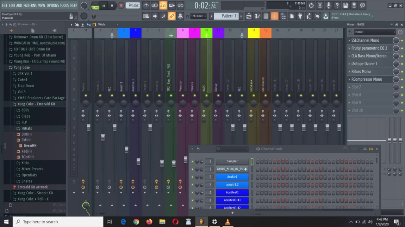Open channel rack All filter dropdown
Screen dimensions: 405x227
coord(232,149)
